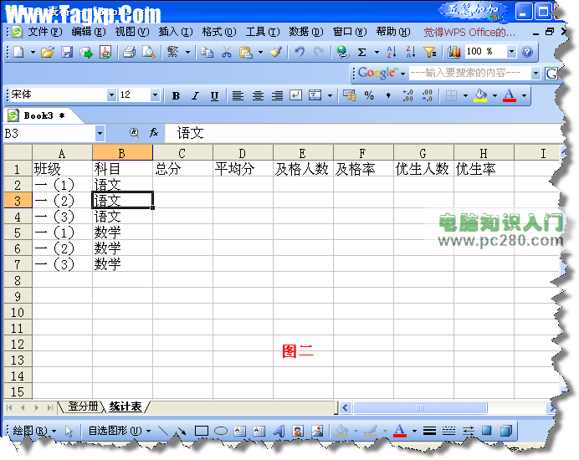This screenshot has height=460, width=579.
Task: Click the Google search input field
Action: click(469, 73)
